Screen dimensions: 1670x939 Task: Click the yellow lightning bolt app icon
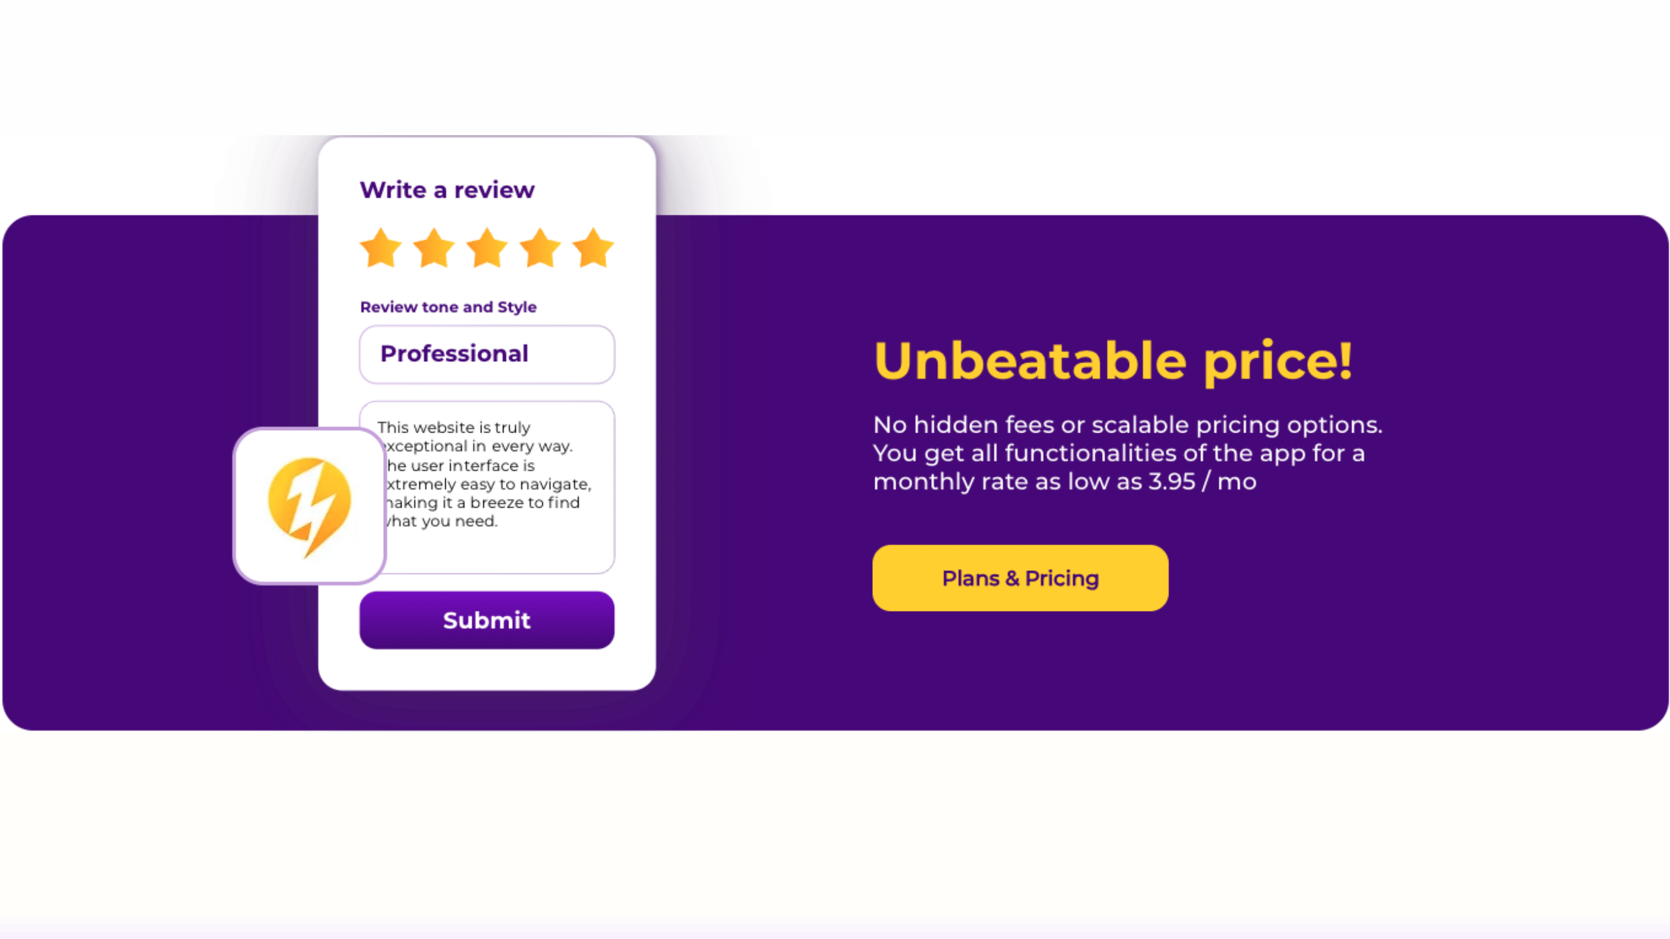pyautogui.click(x=310, y=506)
